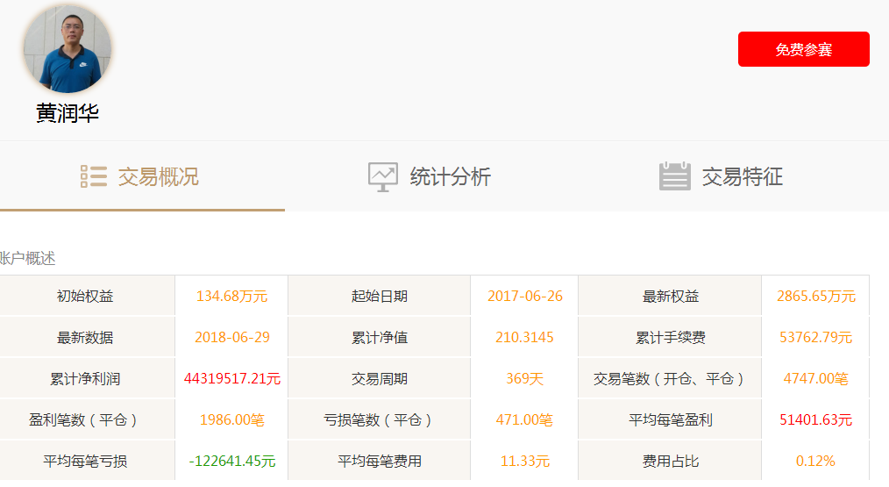Click the 黄润华 profile photo

(x=68, y=49)
